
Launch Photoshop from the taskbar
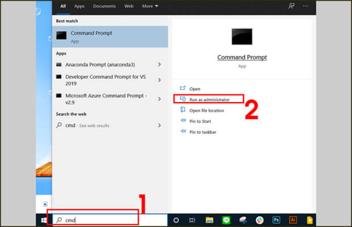(x=276, y=220)
